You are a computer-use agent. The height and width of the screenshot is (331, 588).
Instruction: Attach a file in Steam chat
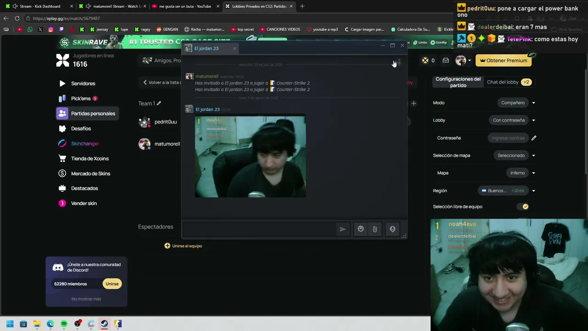tap(375, 229)
